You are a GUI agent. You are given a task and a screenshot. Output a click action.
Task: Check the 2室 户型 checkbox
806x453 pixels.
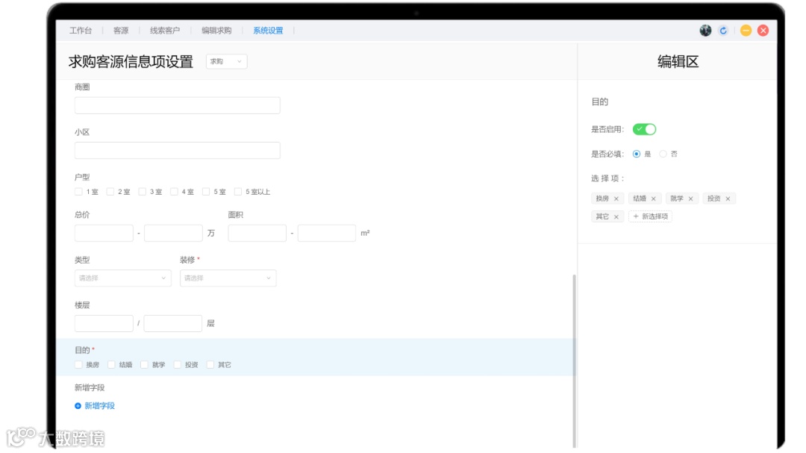click(x=110, y=192)
